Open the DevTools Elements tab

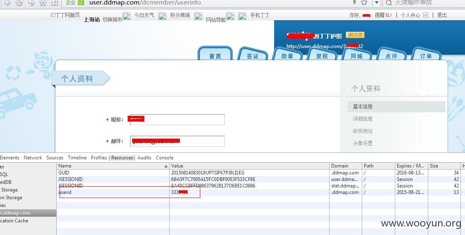[x=9, y=158]
